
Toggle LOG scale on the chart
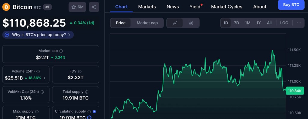284,23
